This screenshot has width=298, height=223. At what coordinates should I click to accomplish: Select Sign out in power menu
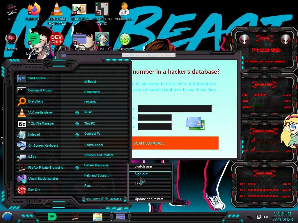(150, 174)
